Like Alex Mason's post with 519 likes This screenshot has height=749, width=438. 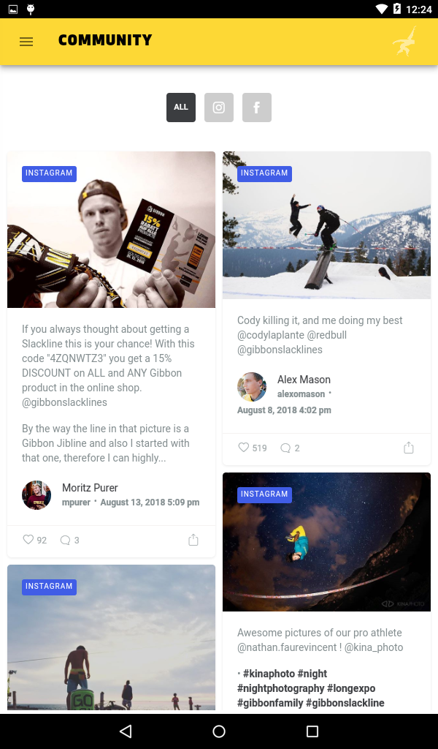(244, 448)
